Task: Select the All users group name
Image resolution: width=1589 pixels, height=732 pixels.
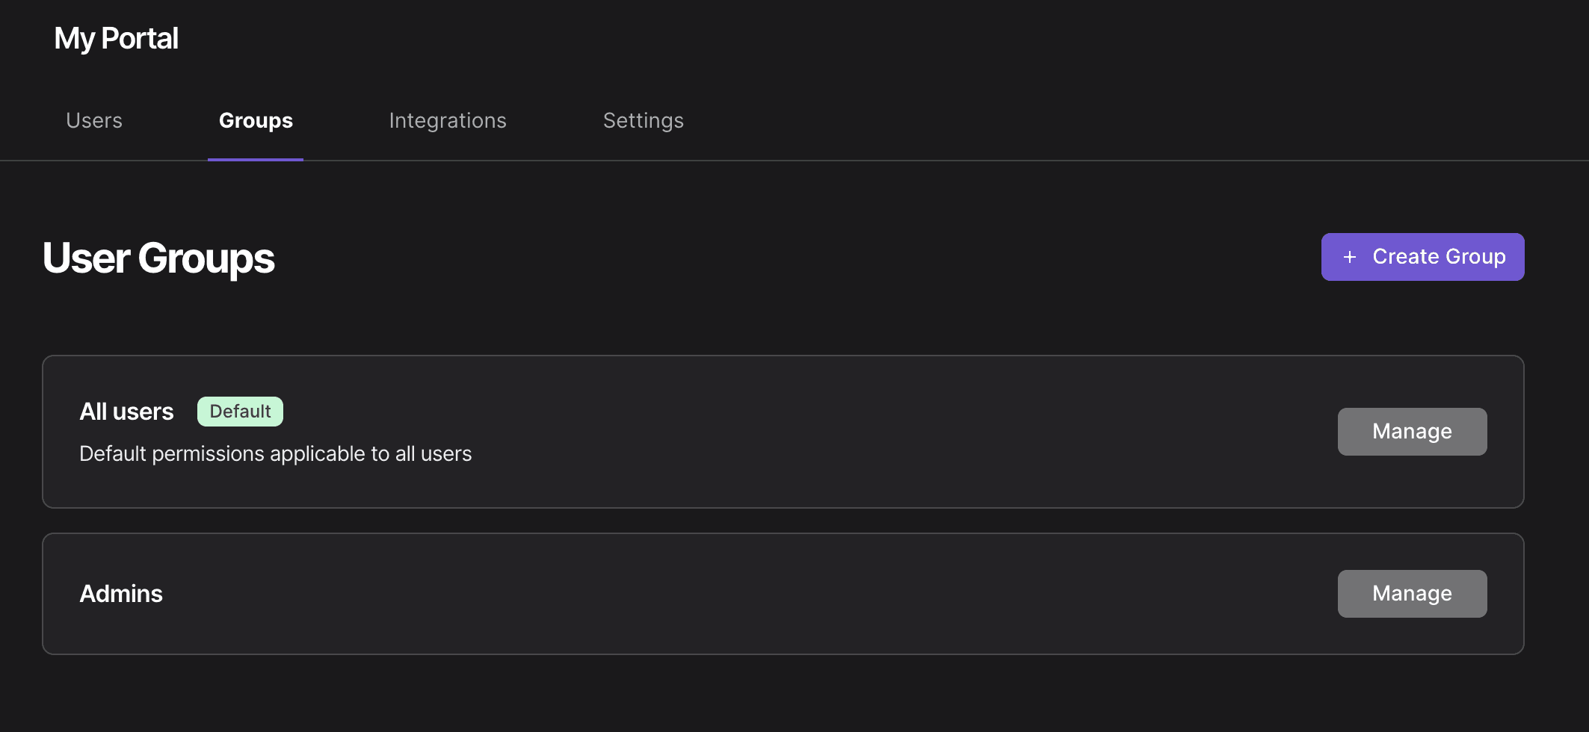Action: [126, 412]
